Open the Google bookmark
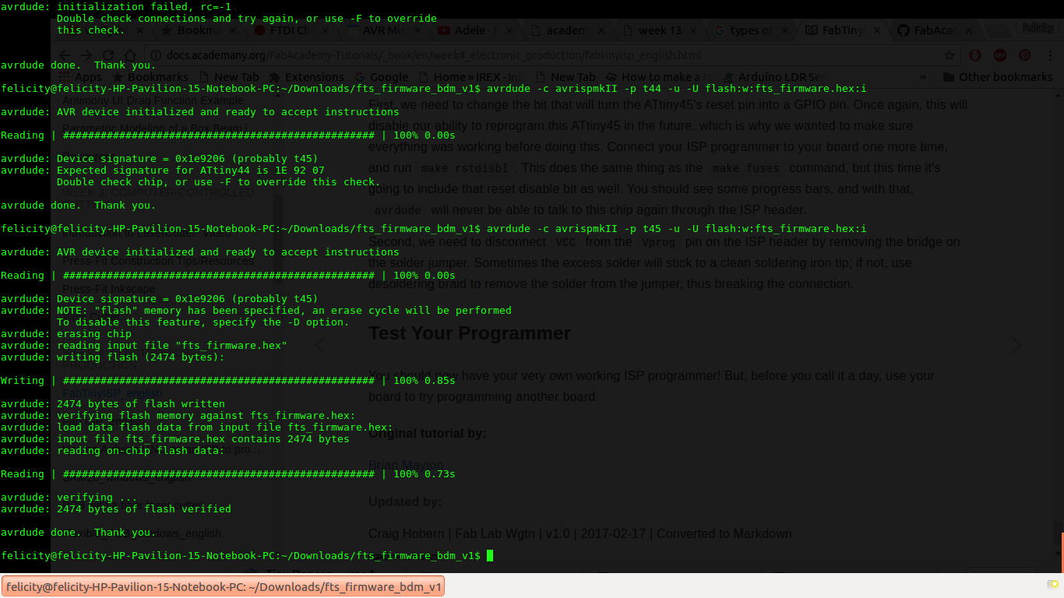The width and height of the screenshot is (1064, 598). click(x=382, y=77)
